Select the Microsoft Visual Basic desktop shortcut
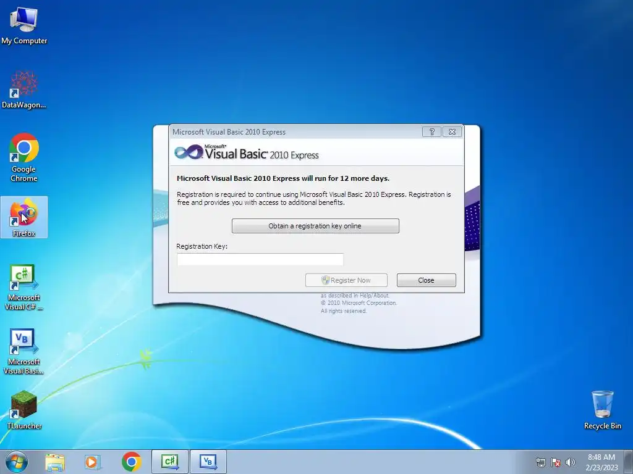Image resolution: width=633 pixels, height=474 pixels. point(24,351)
